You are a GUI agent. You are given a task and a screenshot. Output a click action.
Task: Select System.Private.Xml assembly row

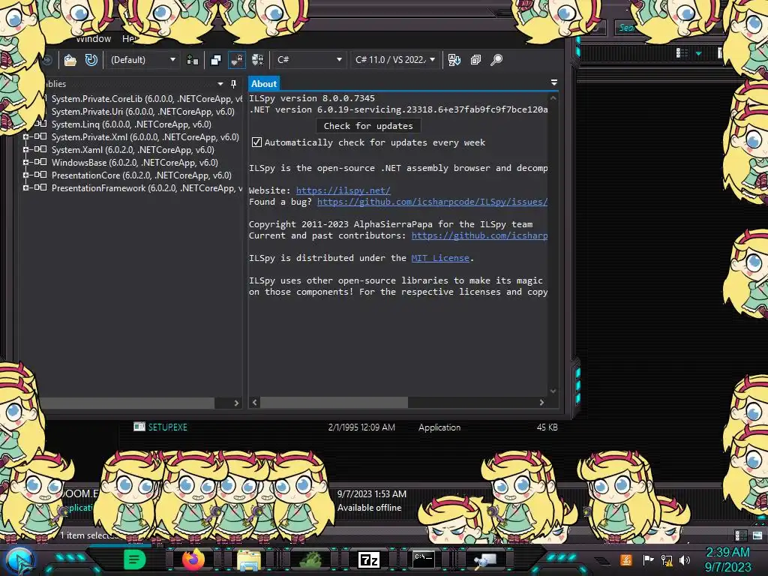[x=145, y=137]
